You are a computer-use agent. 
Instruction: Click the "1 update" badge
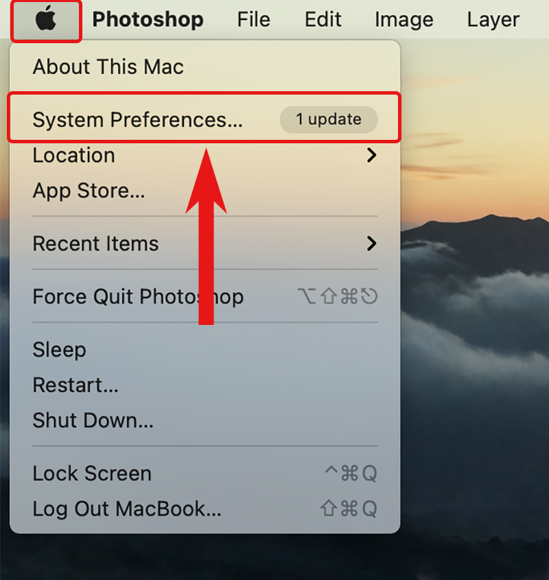coord(328,119)
